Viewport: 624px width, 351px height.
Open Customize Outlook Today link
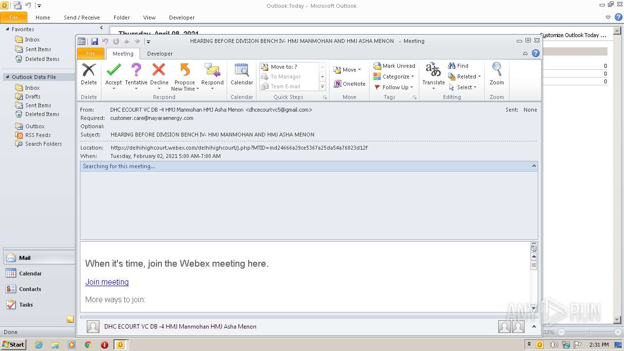click(x=573, y=35)
